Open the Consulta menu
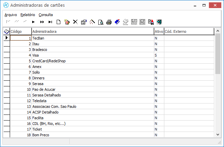 pyautogui.click(x=46, y=15)
